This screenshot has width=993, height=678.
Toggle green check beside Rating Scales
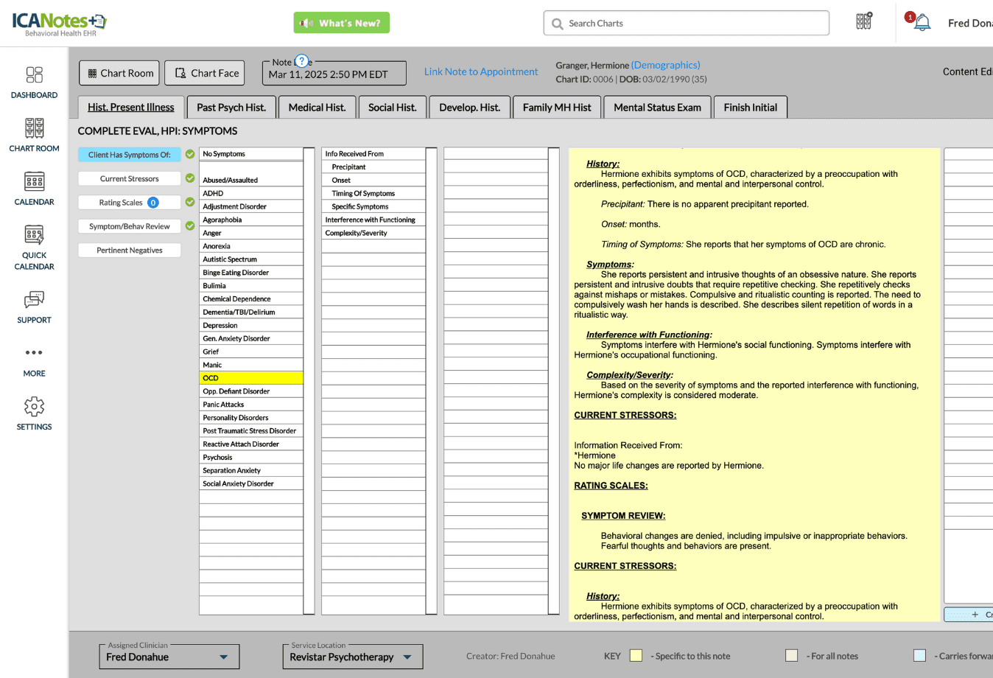(190, 202)
